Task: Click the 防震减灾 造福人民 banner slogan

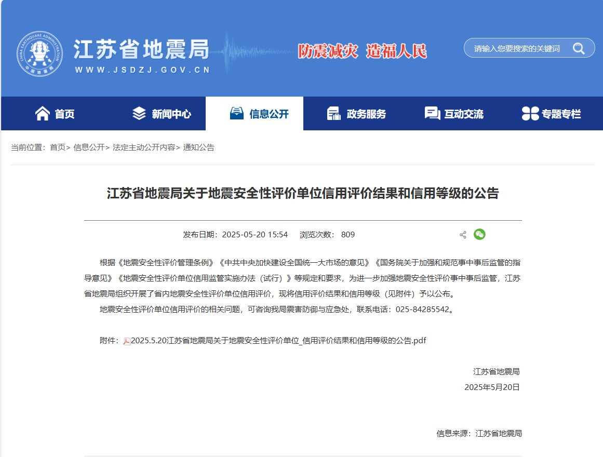Action: [363, 50]
